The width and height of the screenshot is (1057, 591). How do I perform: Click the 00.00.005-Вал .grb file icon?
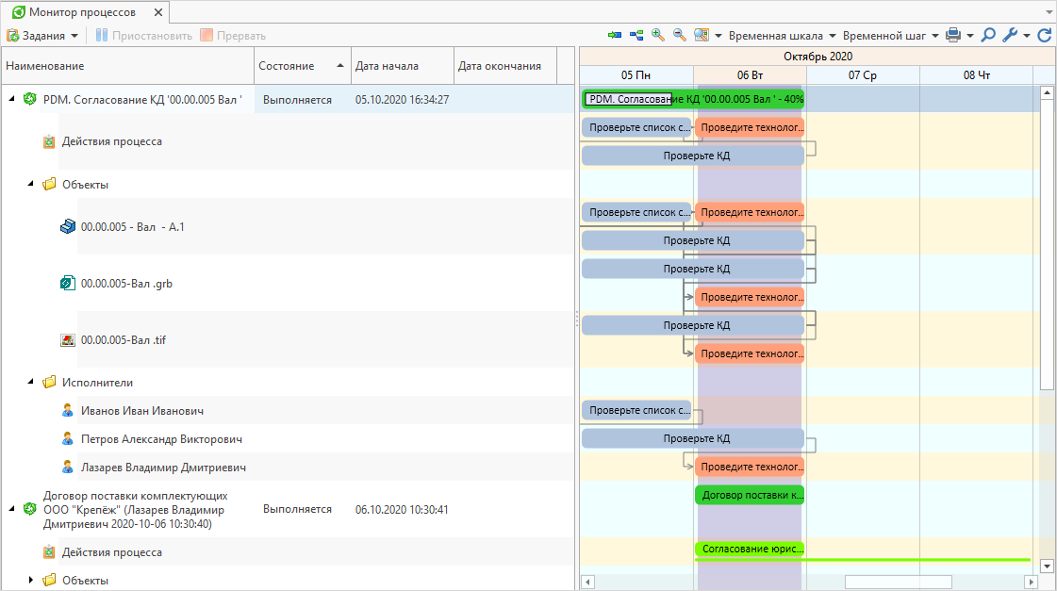coord(67,283)
